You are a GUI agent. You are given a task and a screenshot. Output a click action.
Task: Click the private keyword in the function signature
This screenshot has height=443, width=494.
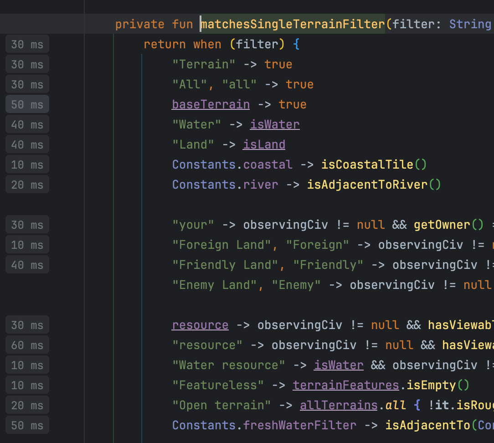139,24
